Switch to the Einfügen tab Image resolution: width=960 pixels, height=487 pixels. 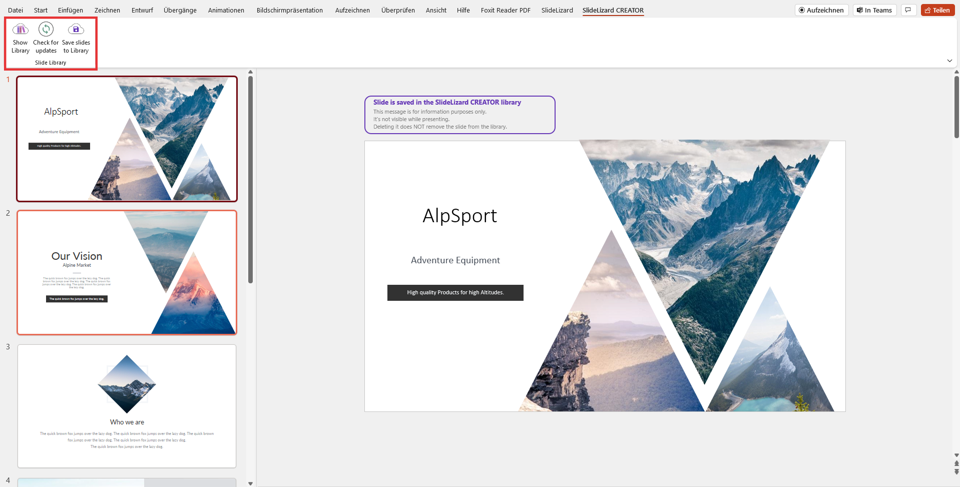point(71,10)
